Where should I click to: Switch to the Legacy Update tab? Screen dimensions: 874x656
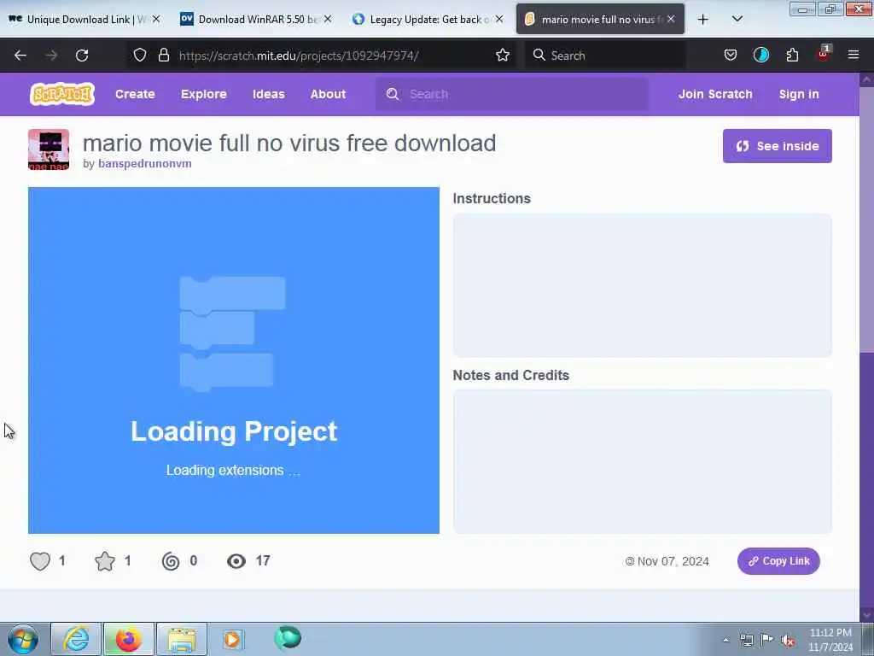(428, 20)
